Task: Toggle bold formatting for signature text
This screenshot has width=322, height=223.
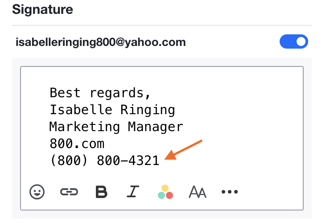Action: (x=101, y=192)
